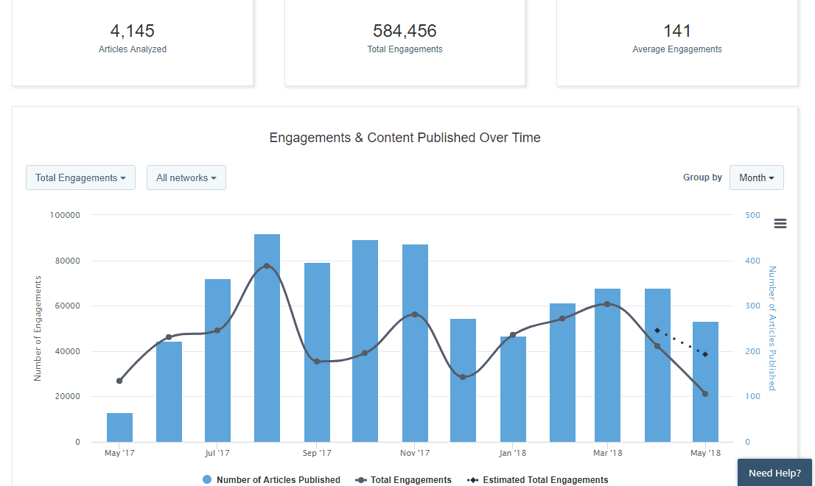Open the All networks dropdown

186,177
